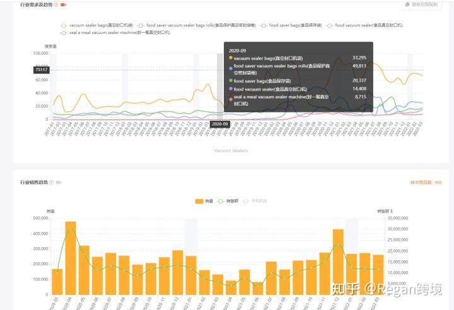Toggle the vacuum sealer bags legend series

[96, 25]
